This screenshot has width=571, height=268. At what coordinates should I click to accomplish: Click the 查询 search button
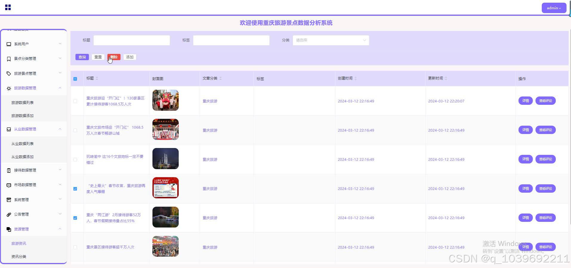click(x=82, y=57)
